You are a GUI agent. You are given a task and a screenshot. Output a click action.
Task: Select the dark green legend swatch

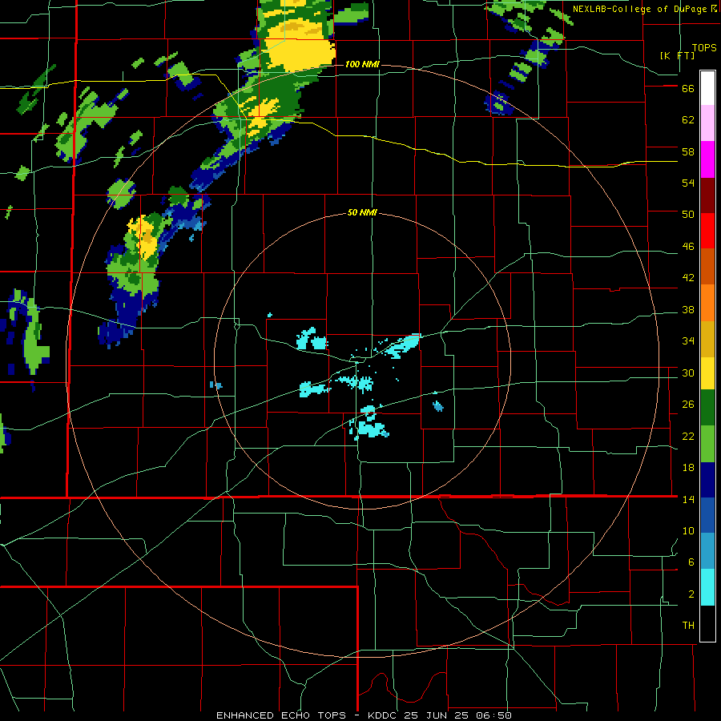(707, 408)
